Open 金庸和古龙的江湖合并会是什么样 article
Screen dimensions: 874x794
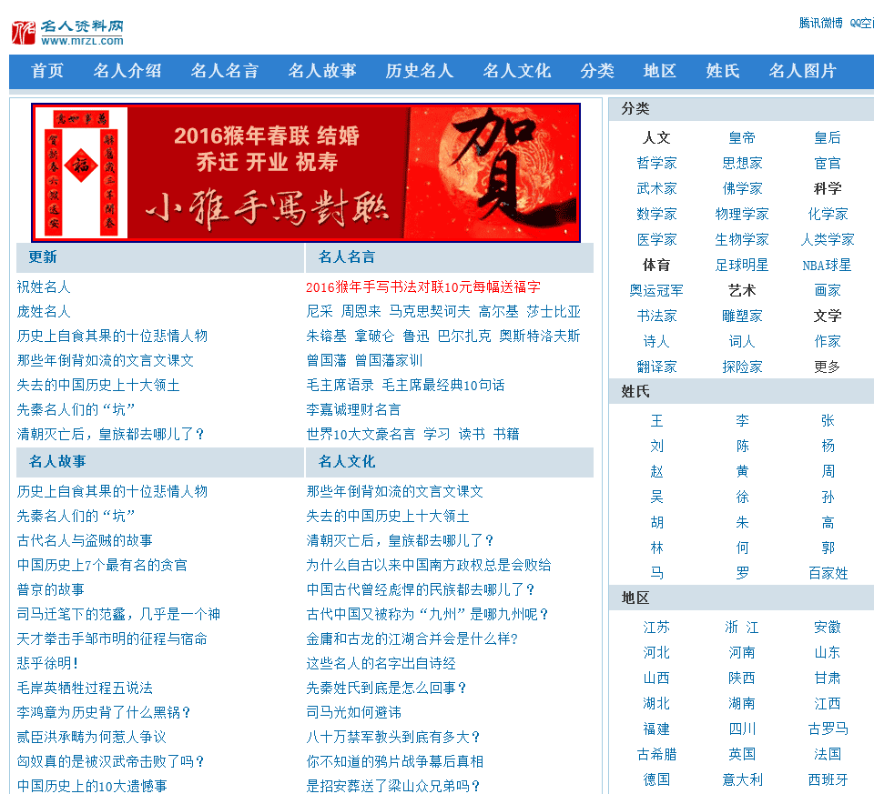pos(412,638)
